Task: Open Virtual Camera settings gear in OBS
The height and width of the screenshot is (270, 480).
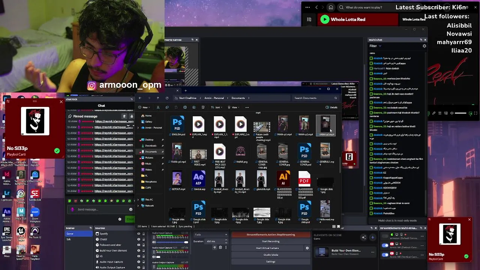Action: 307,248
